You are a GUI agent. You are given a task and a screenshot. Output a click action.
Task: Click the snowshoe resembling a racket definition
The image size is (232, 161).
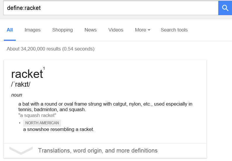[59, 129]
